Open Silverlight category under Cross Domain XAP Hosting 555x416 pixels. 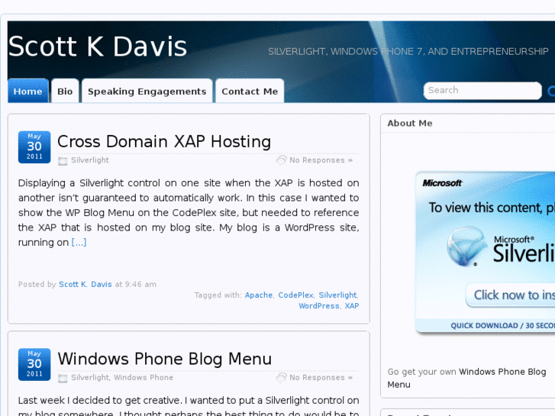[x=90, y=160]
